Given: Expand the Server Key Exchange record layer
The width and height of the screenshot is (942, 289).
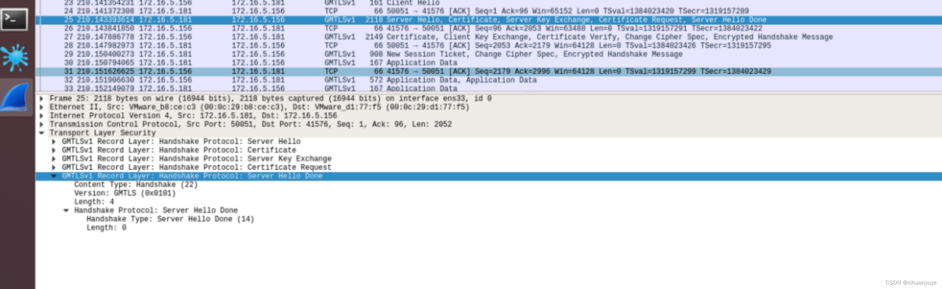Looking at the screenshot, I should pos(54,158).
